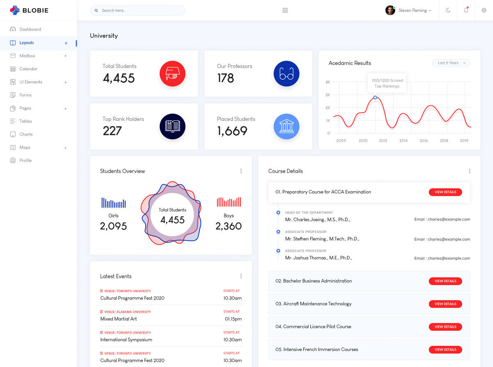Click the Top Rank Holders book icon
Viewport: 493px width, 367px height.
[172, 126]
